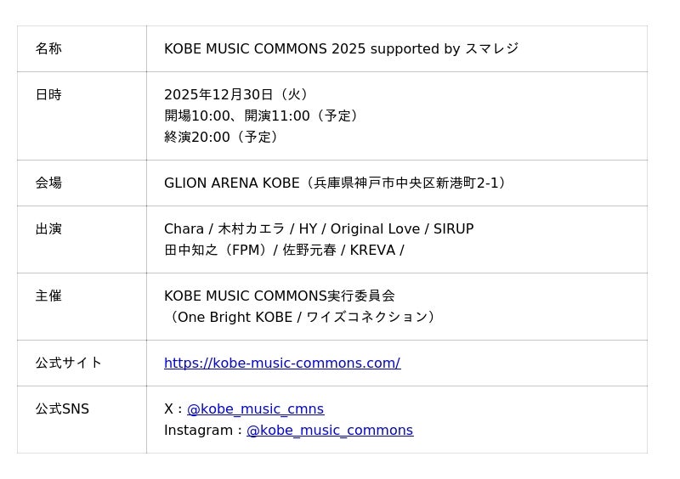680x479 pixels.
Task: Click the 名称 row label cell
Action: [x=48, y=49]
